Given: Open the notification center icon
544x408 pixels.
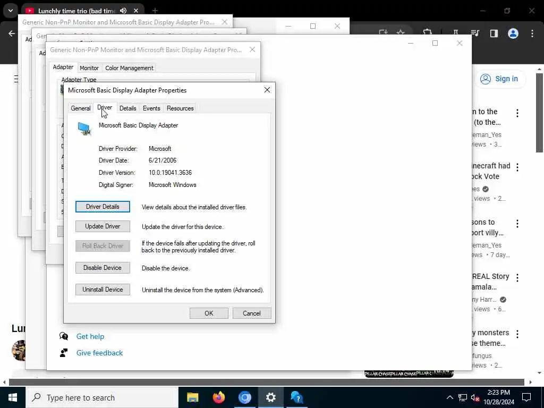Looking at the screenshot, I should click(526, 397).
